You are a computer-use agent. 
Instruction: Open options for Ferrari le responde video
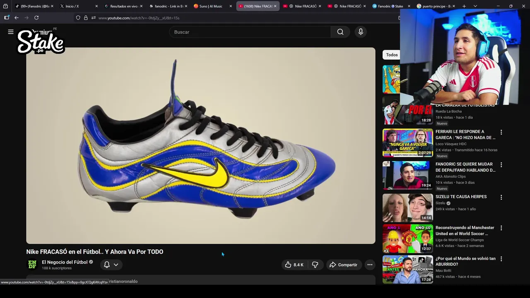click(x=501, y=132)
